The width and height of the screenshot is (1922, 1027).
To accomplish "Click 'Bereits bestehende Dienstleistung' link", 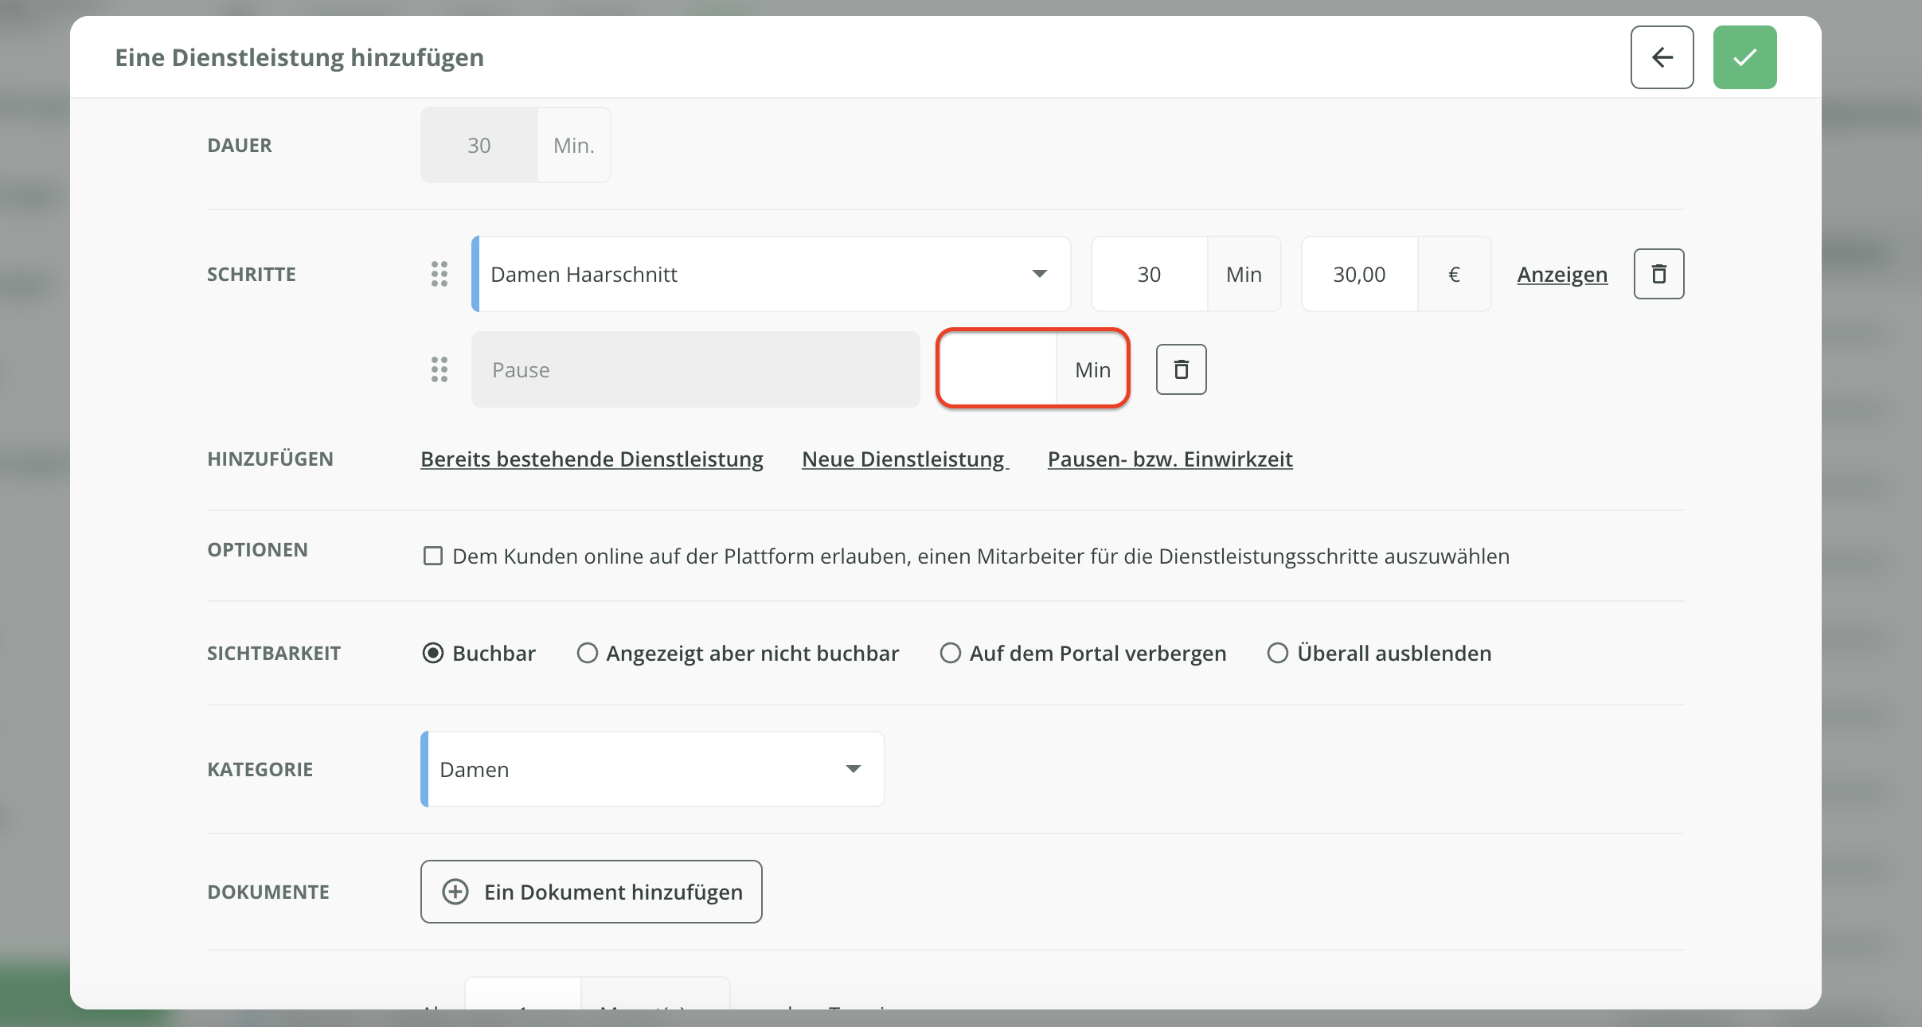I will point(592,459).
